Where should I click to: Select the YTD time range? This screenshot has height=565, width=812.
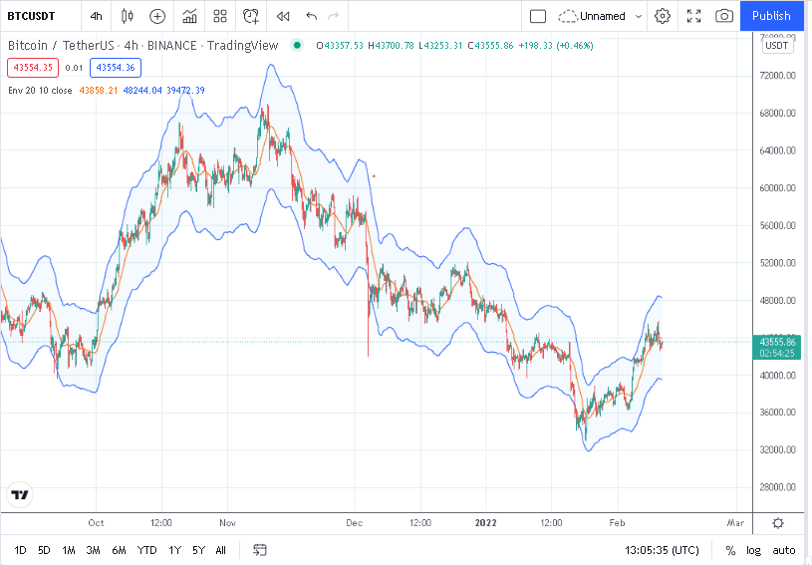[x=147, y=550]
